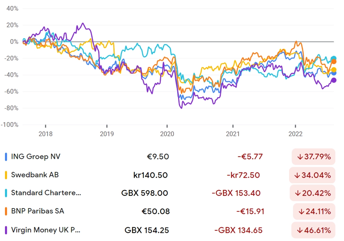The height and width of the screenshot is (241, 344).
Task: Select the BNP Paribas SA stock name
Action: (x=38, y=211)
